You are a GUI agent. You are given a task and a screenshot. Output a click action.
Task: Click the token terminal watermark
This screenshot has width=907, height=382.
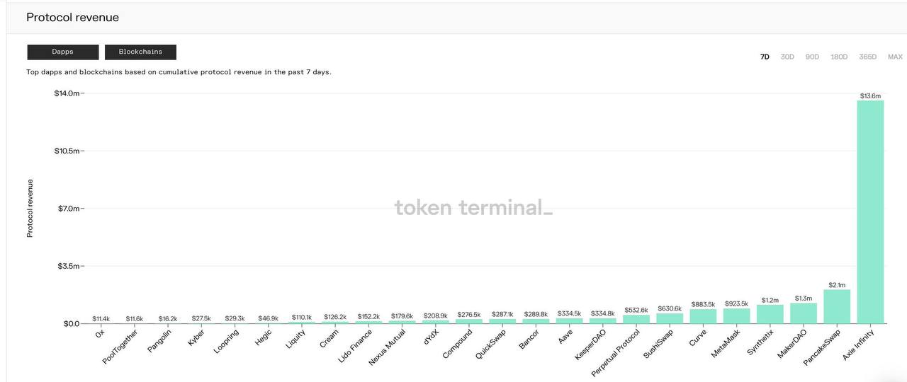[473, 208]
